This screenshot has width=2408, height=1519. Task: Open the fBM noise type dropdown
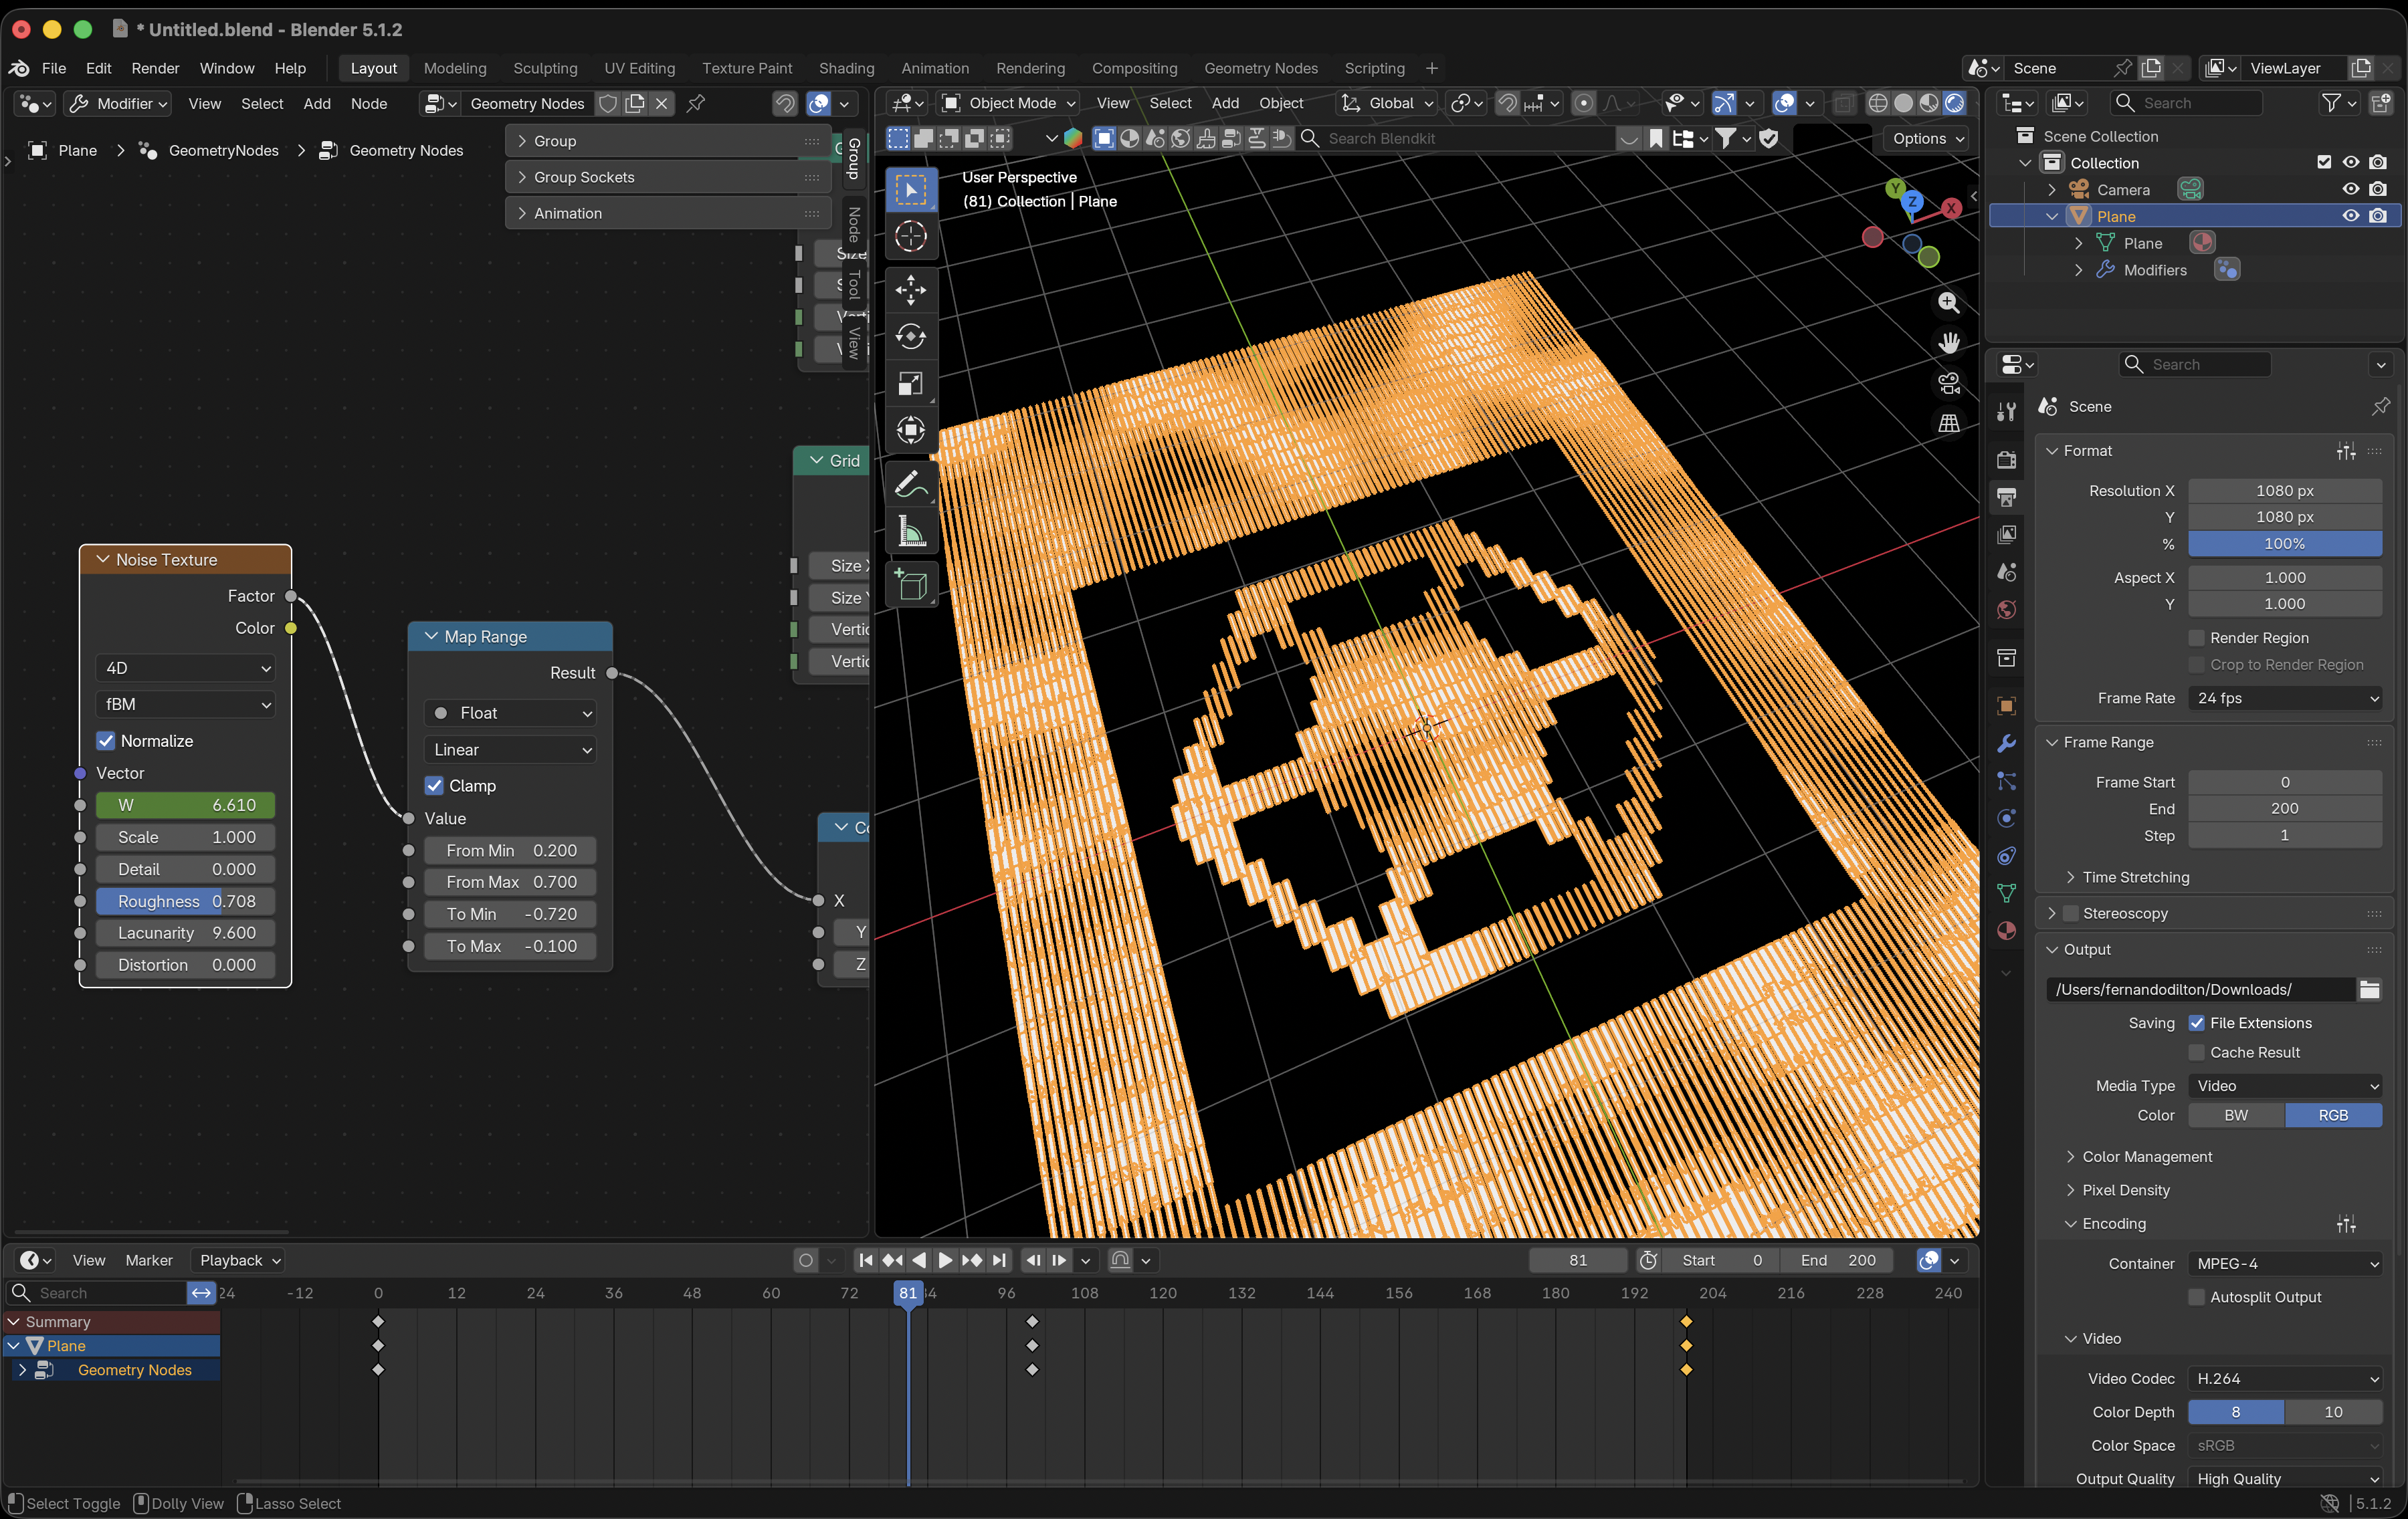pyautogui.click(x=185, y=705)
